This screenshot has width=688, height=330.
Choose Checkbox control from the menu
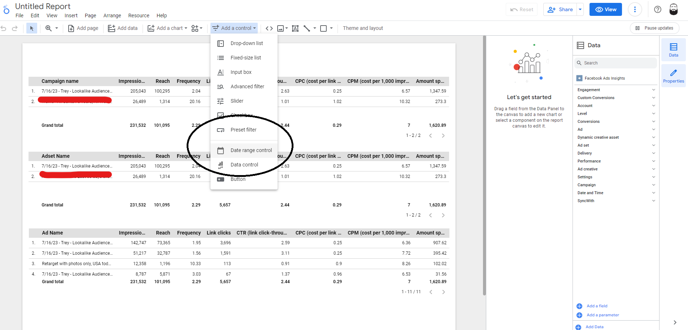click(241, 115)
